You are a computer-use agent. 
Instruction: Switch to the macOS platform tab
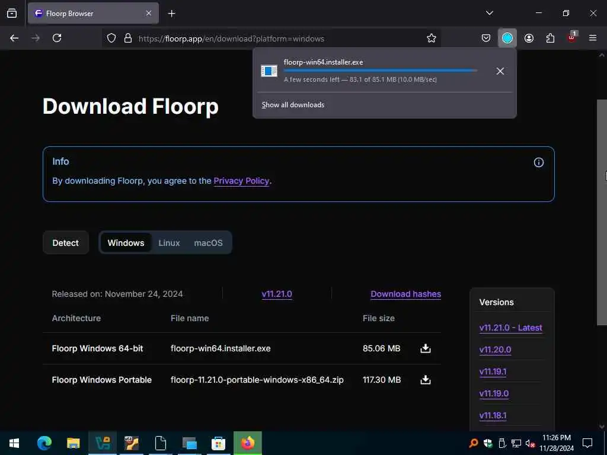[208, 243]
